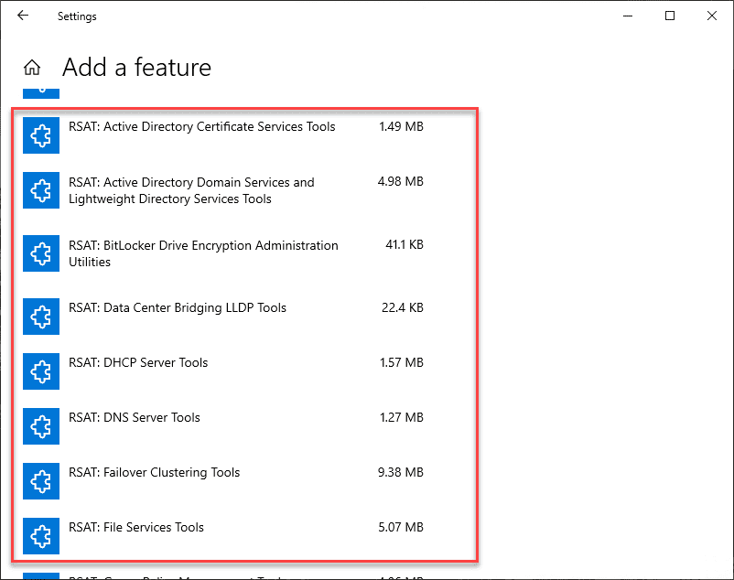Click the Add a feature heading

coord(136,68)
